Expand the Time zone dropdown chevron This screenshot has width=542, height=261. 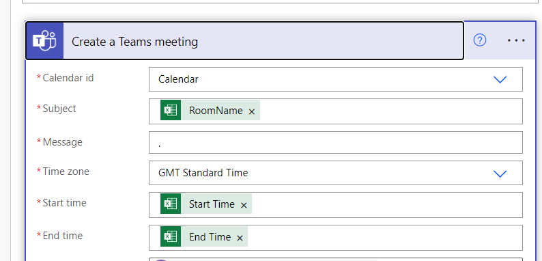pyautogui.click(x=500, y=173)
